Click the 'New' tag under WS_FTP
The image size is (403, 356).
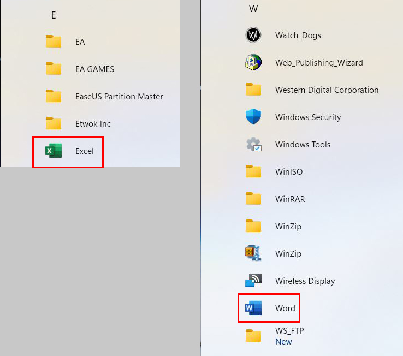(283, 342)
